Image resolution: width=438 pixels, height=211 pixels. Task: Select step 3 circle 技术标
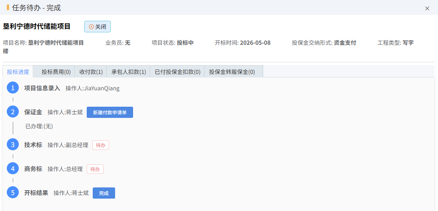[x=12, y=145]
